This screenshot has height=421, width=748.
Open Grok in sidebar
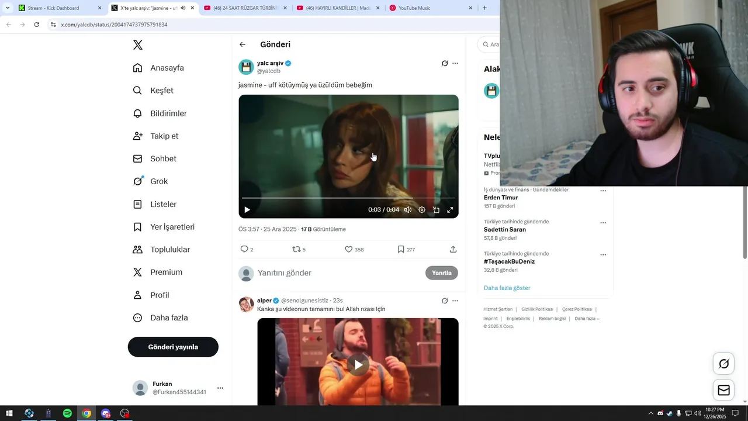[x=150, y=181]
